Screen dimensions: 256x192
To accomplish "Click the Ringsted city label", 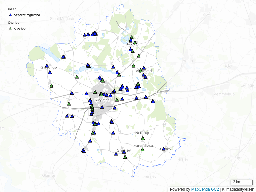I will point(102,100).
